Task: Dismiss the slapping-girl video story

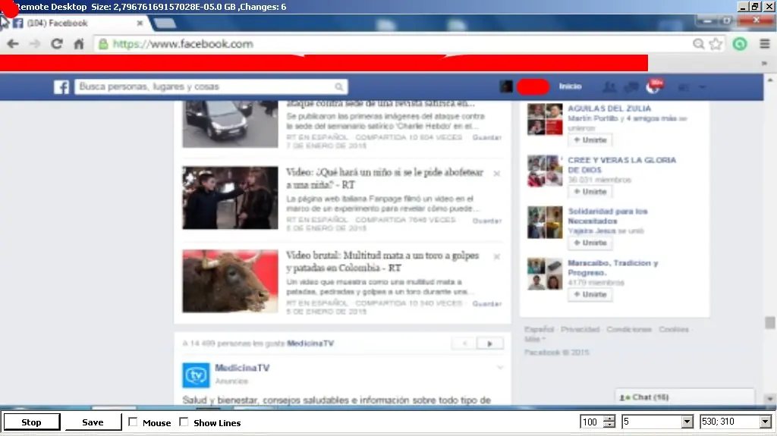Action: 496,174
